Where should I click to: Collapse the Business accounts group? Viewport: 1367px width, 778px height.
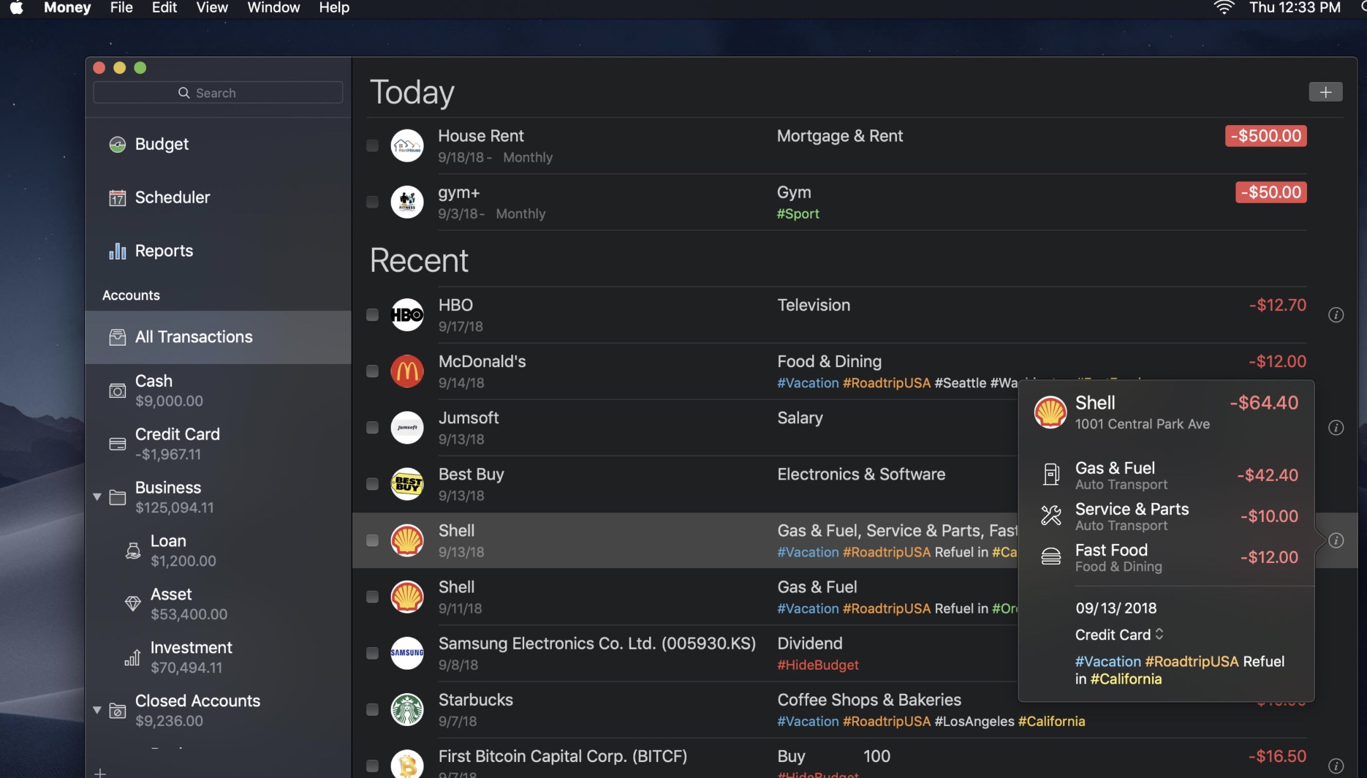[96, 497]
